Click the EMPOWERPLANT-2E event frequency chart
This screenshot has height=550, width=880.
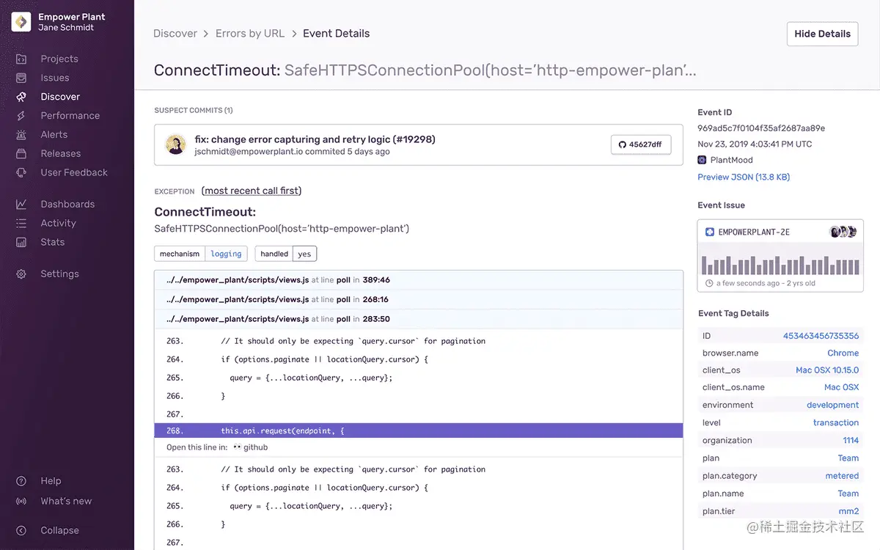point(780,264)
